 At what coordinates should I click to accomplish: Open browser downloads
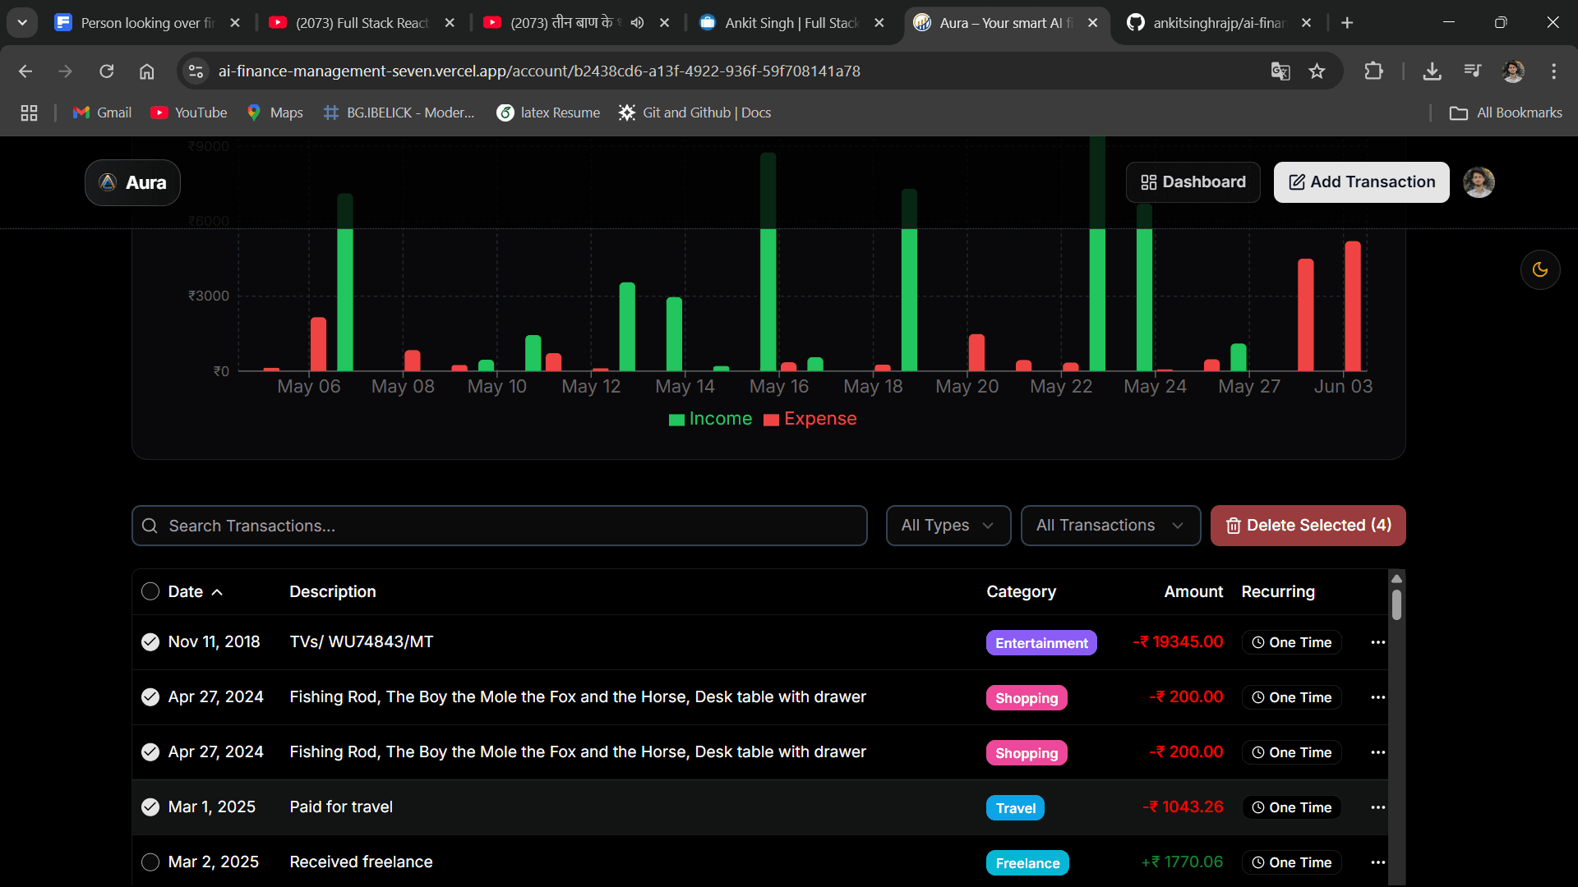pyautogui.click(x=1432, y=71)
